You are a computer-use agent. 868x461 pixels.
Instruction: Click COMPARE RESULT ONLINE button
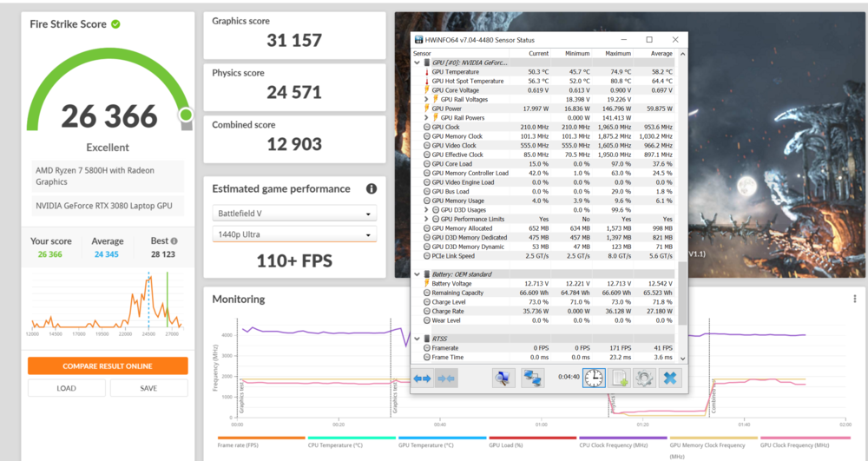tap(108, 366)
